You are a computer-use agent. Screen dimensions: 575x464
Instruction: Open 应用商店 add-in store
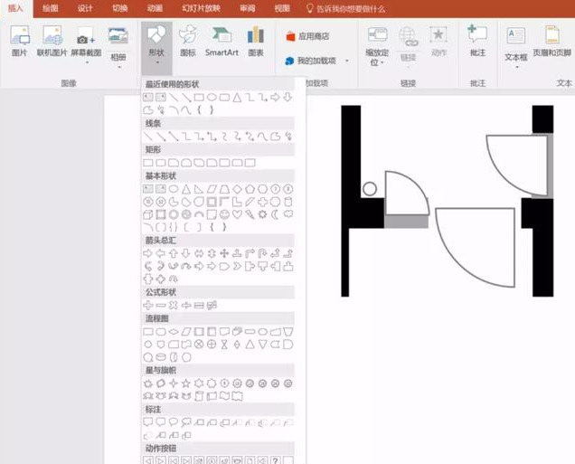(307, 36)
